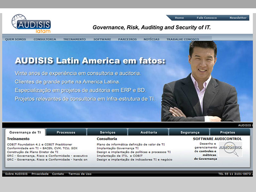Go to the Home link
Image resolution: width=256 pixels, height=192 pixels.
(x=179, y=18)
